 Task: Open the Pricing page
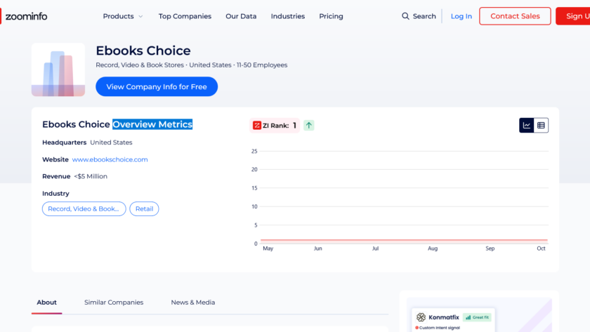click(x=331, y=16)
